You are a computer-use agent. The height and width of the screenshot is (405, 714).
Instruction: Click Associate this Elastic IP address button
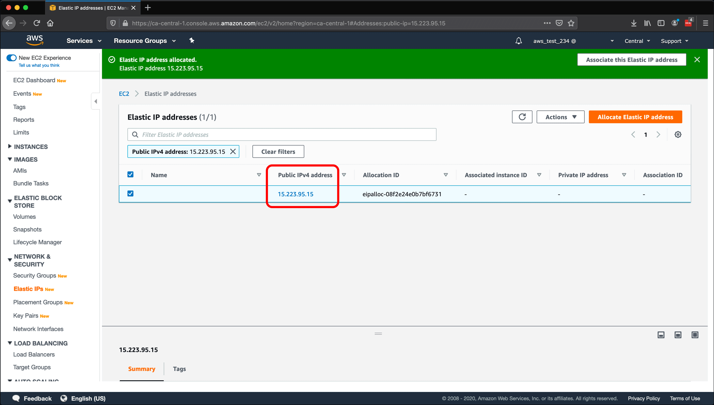[x=631, y=60]
